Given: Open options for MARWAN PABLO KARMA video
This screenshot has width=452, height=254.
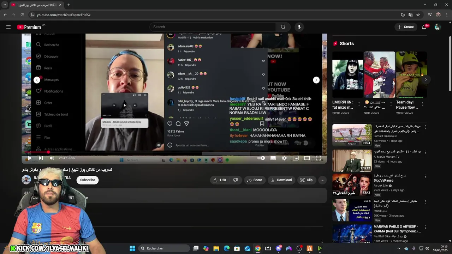Looking at the screenshot, I should click(x=425, y=227).
